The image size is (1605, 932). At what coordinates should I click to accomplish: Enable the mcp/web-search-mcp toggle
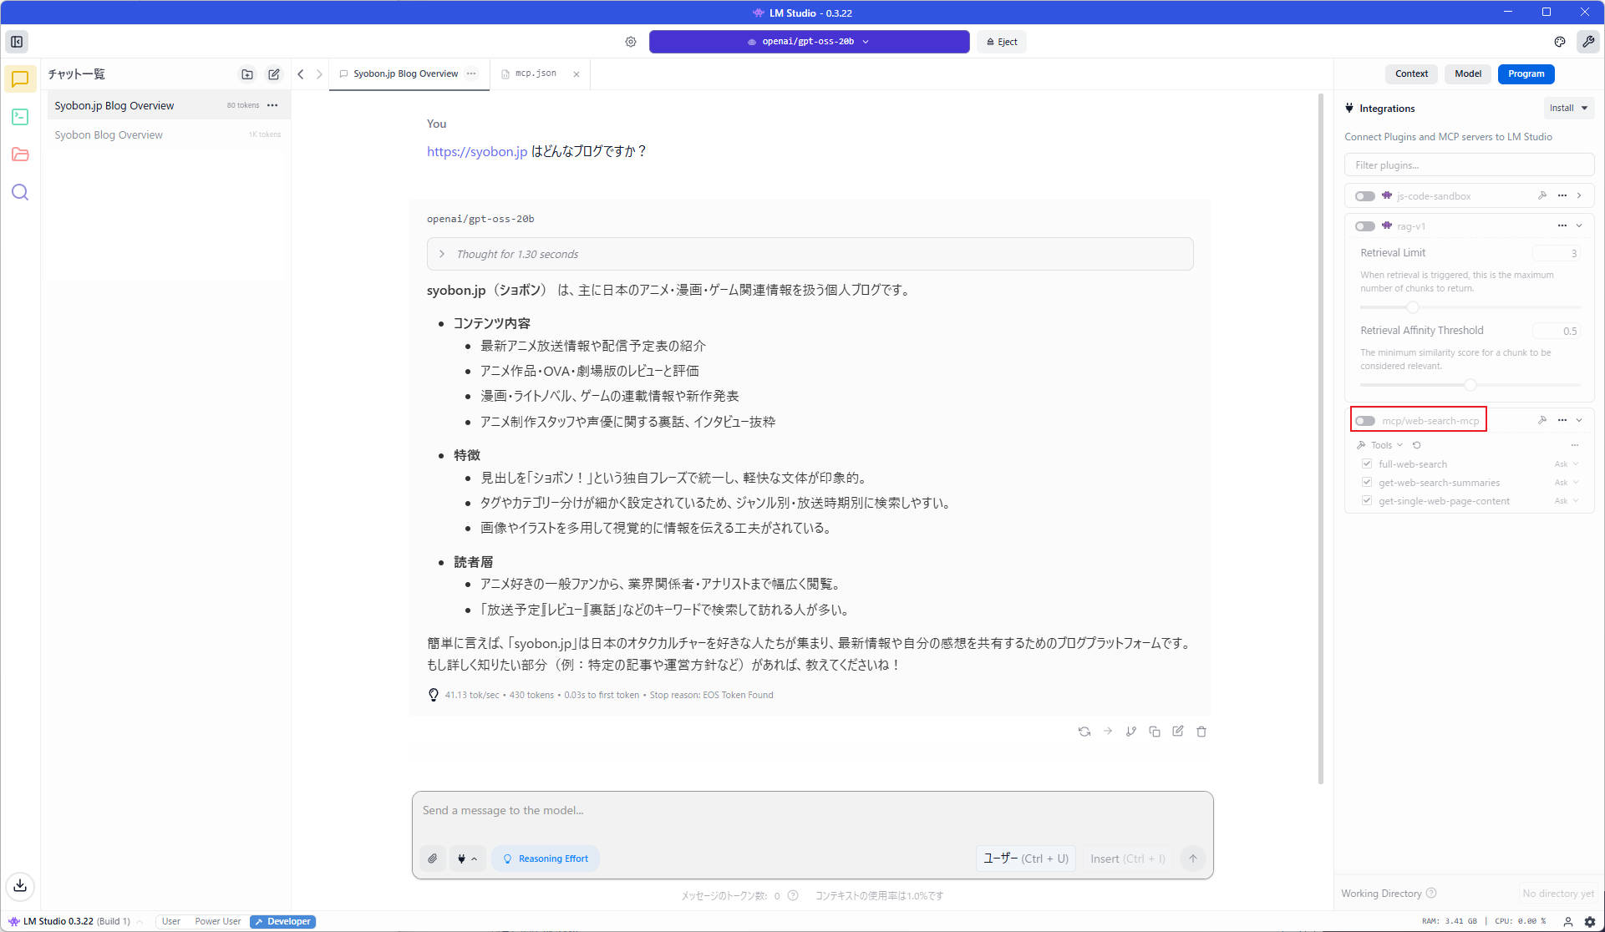[x=1365, y=421]
